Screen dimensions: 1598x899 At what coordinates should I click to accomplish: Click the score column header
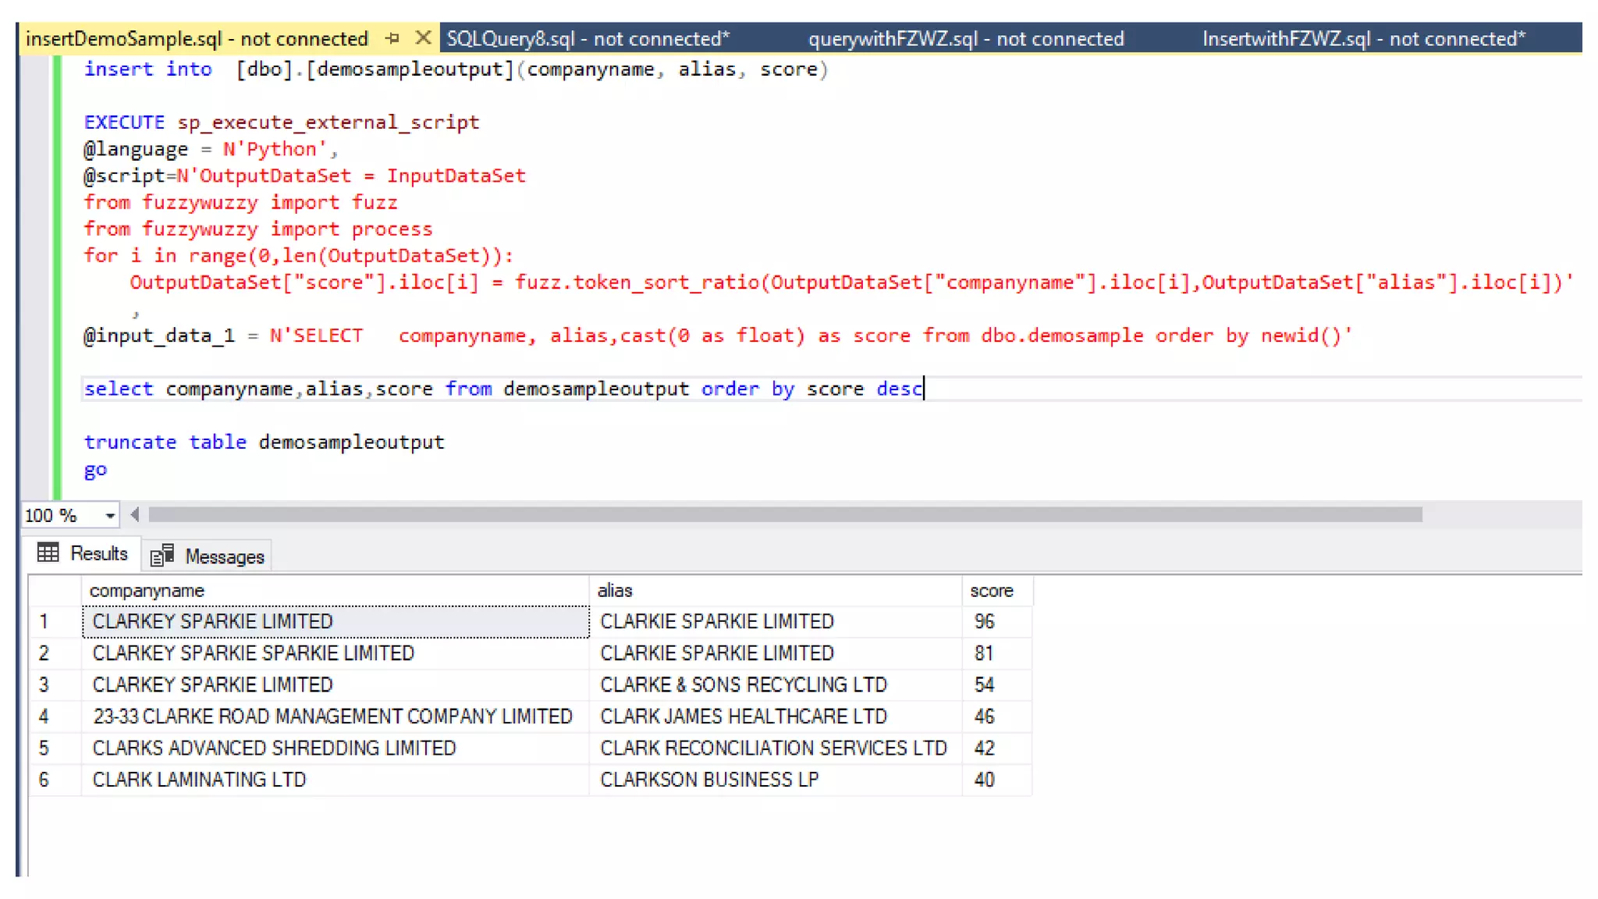click(x=997, y=591)
